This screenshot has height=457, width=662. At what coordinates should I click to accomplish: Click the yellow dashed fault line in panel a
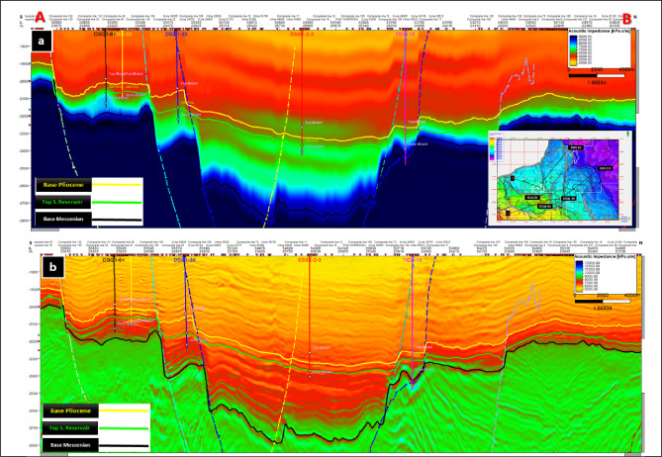pos(279,139)
